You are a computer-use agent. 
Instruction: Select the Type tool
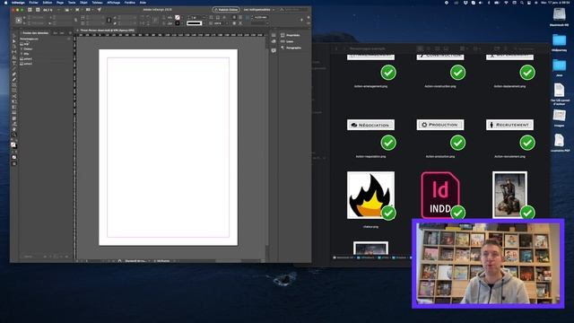[14, 63]
